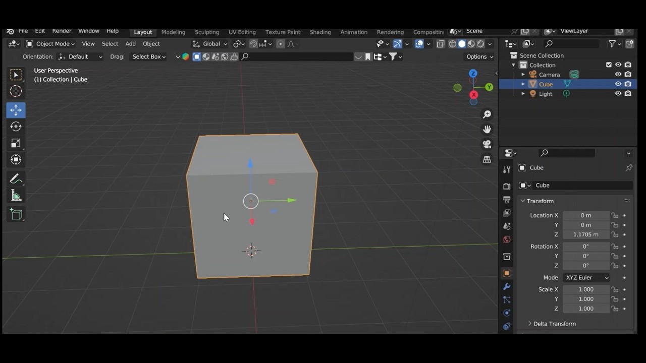Viewport: 646px width, 363px height.
Task: Open the Add menu in viewport header
Action: pos(130,44)
